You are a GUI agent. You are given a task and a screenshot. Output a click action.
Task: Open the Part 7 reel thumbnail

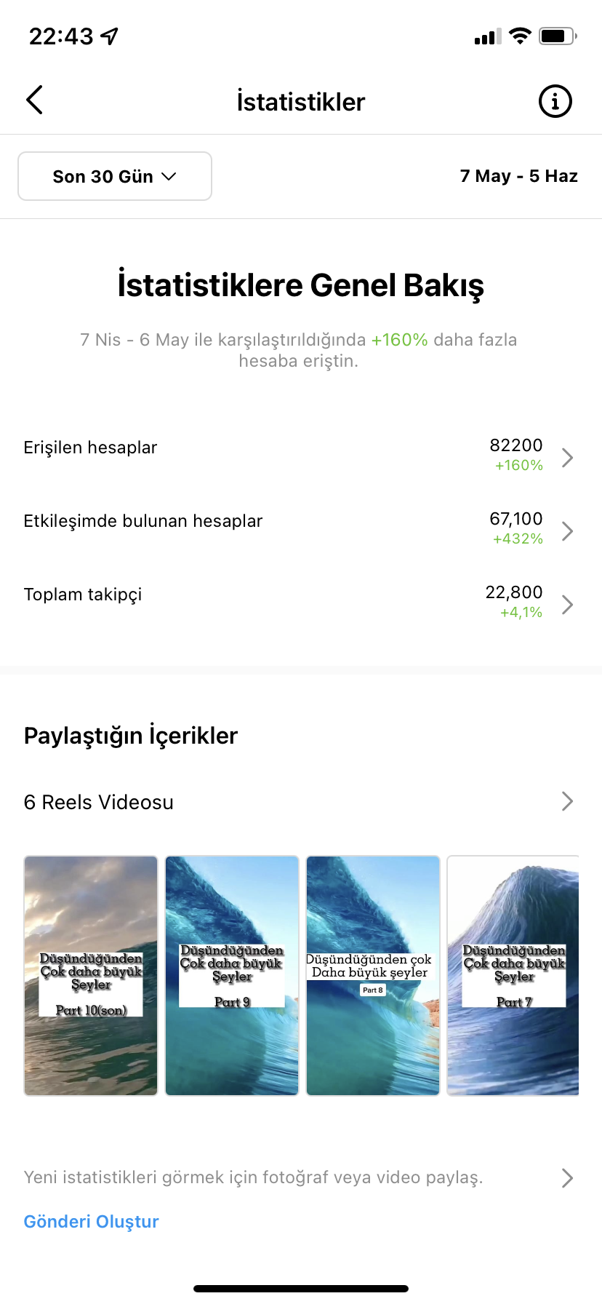pos(513,976)
